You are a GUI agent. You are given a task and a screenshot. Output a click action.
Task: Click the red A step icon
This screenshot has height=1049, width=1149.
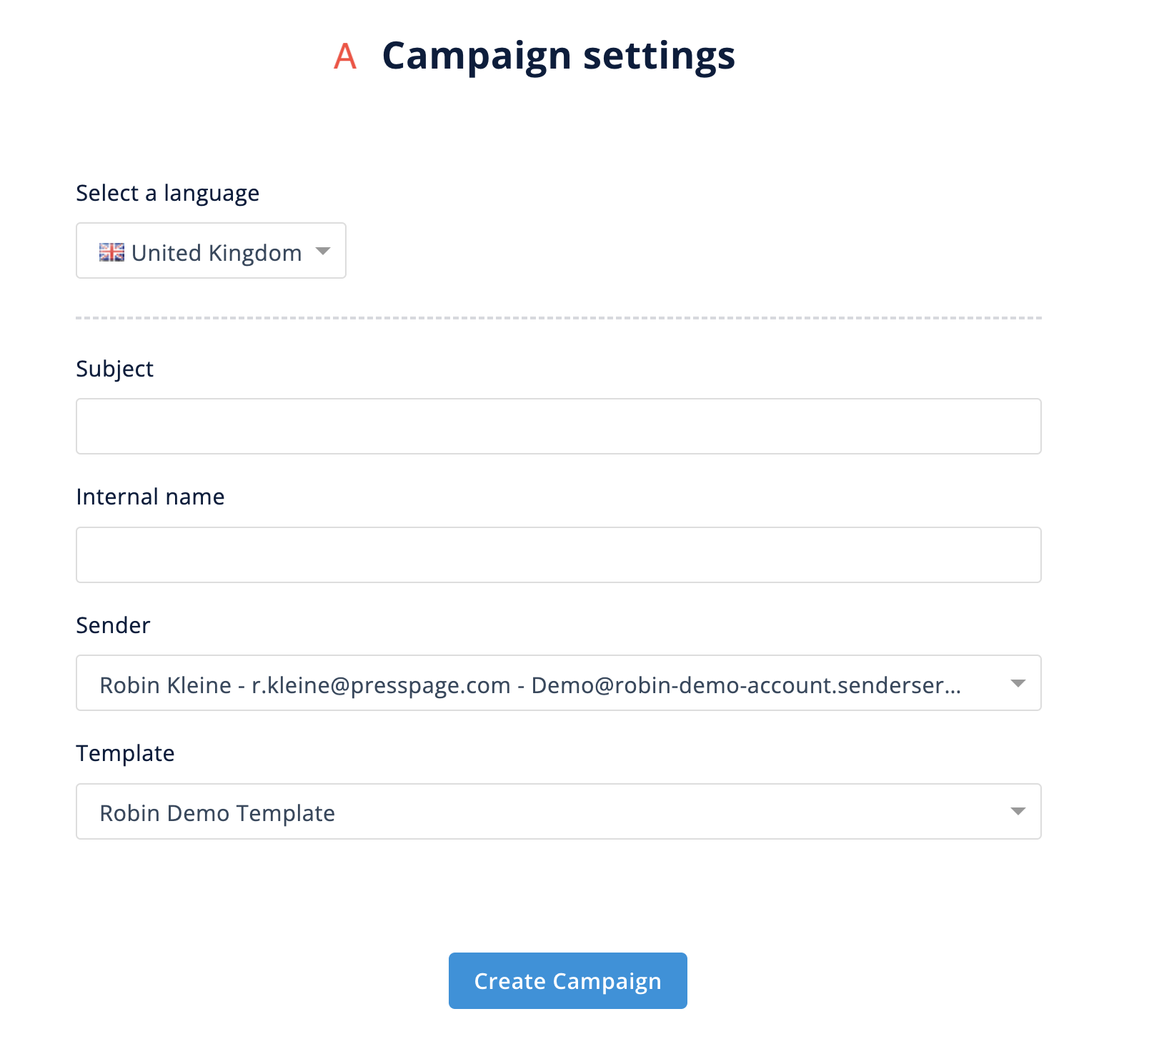coord(345,56)
